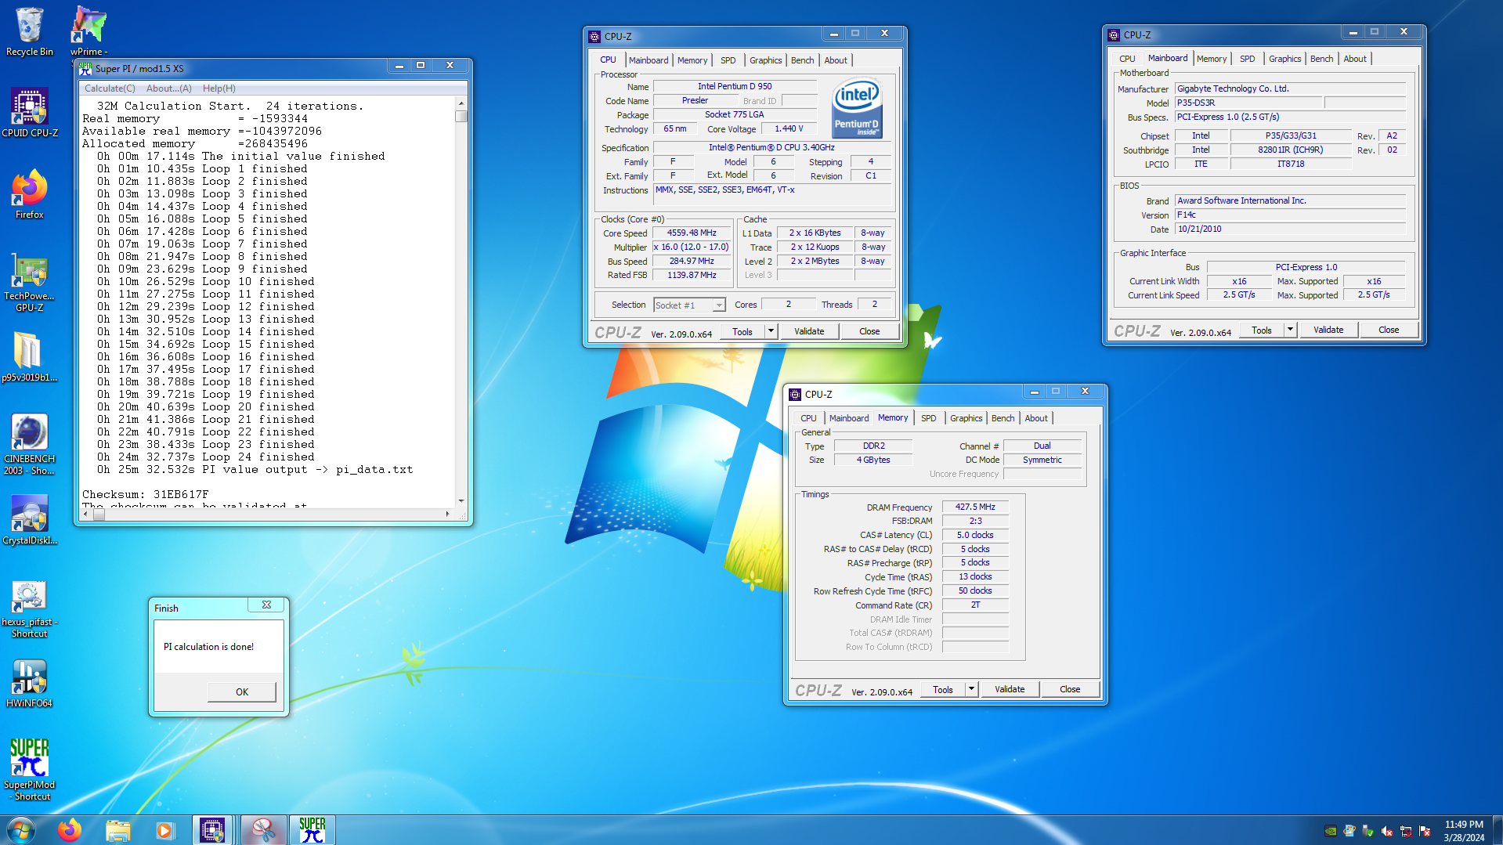This screenshot has height=845, width=1503.
Task: Click OK in the Finish dialog
Action: (x=242, y=692)
